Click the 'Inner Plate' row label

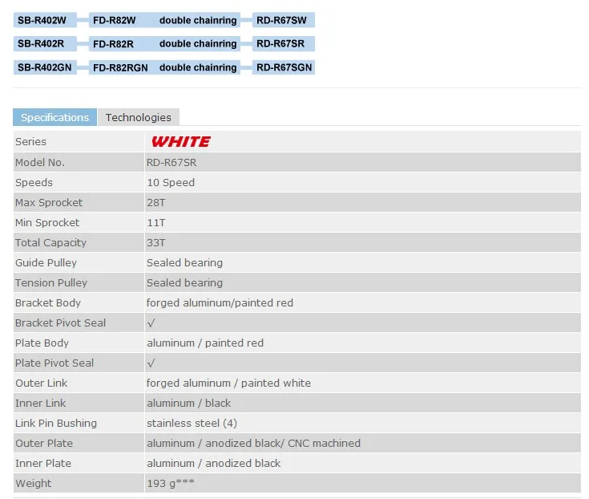point(43,463)
